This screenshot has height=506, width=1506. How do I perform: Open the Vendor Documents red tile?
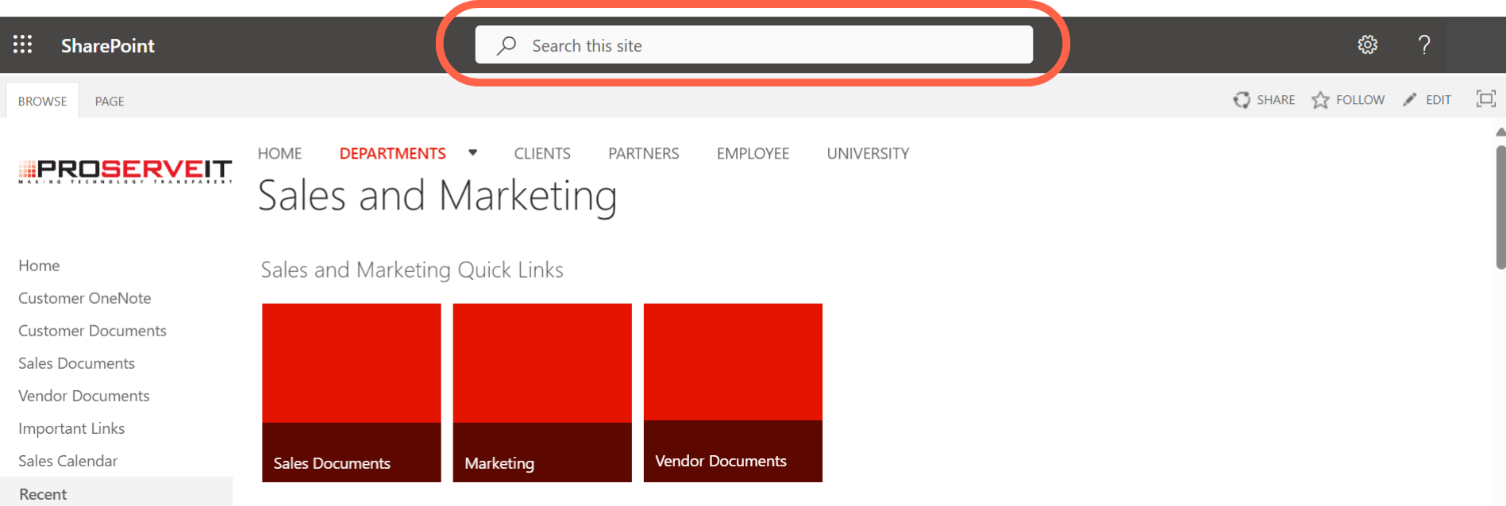coord(733,393)
